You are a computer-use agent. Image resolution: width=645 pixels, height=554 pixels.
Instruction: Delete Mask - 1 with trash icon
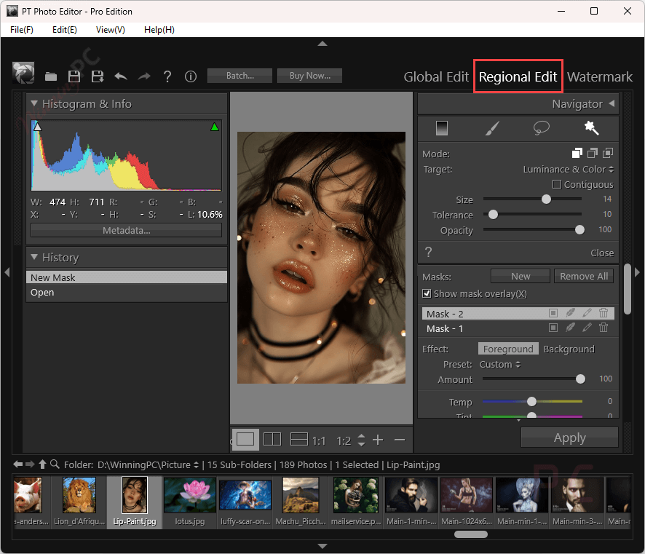604,328
